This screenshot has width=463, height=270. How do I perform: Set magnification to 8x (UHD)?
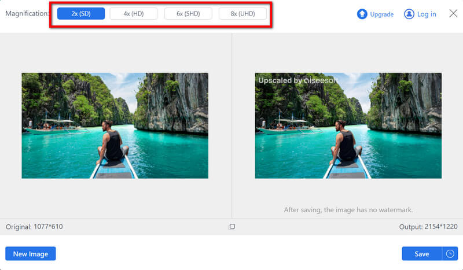coord(242,14)
